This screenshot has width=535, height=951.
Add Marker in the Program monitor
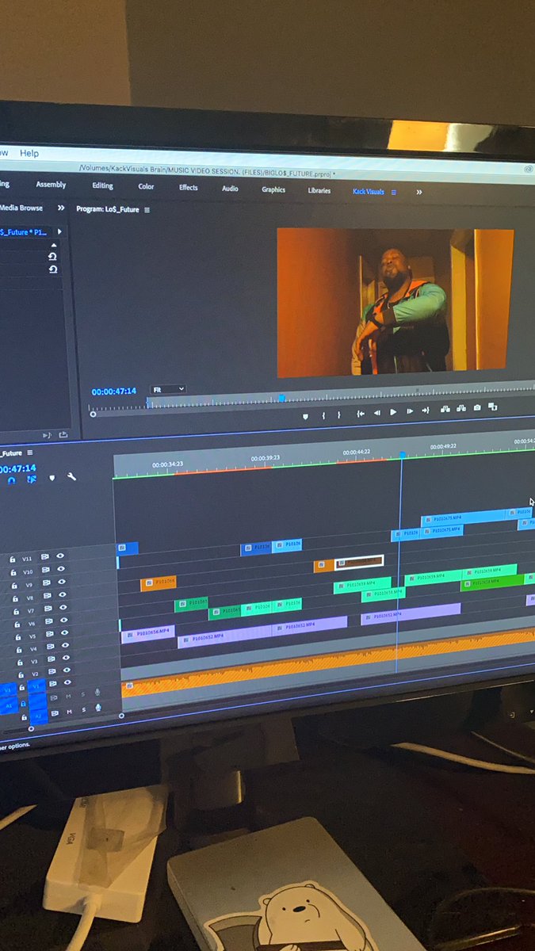tap(306, 416)
